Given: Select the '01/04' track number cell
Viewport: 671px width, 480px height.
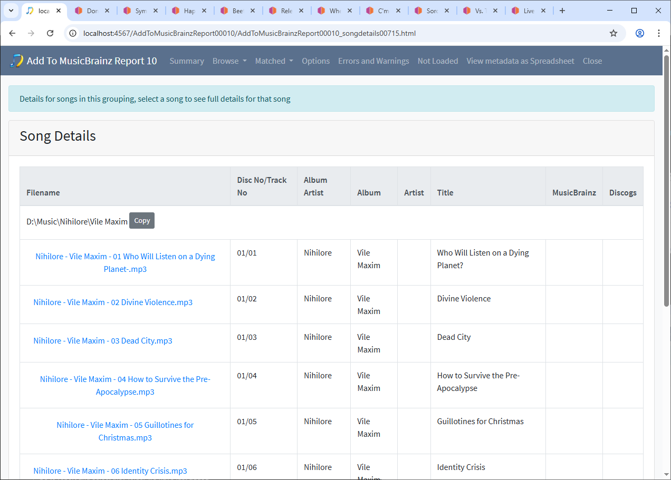Looking at the screenshot, I should [264, 385].
